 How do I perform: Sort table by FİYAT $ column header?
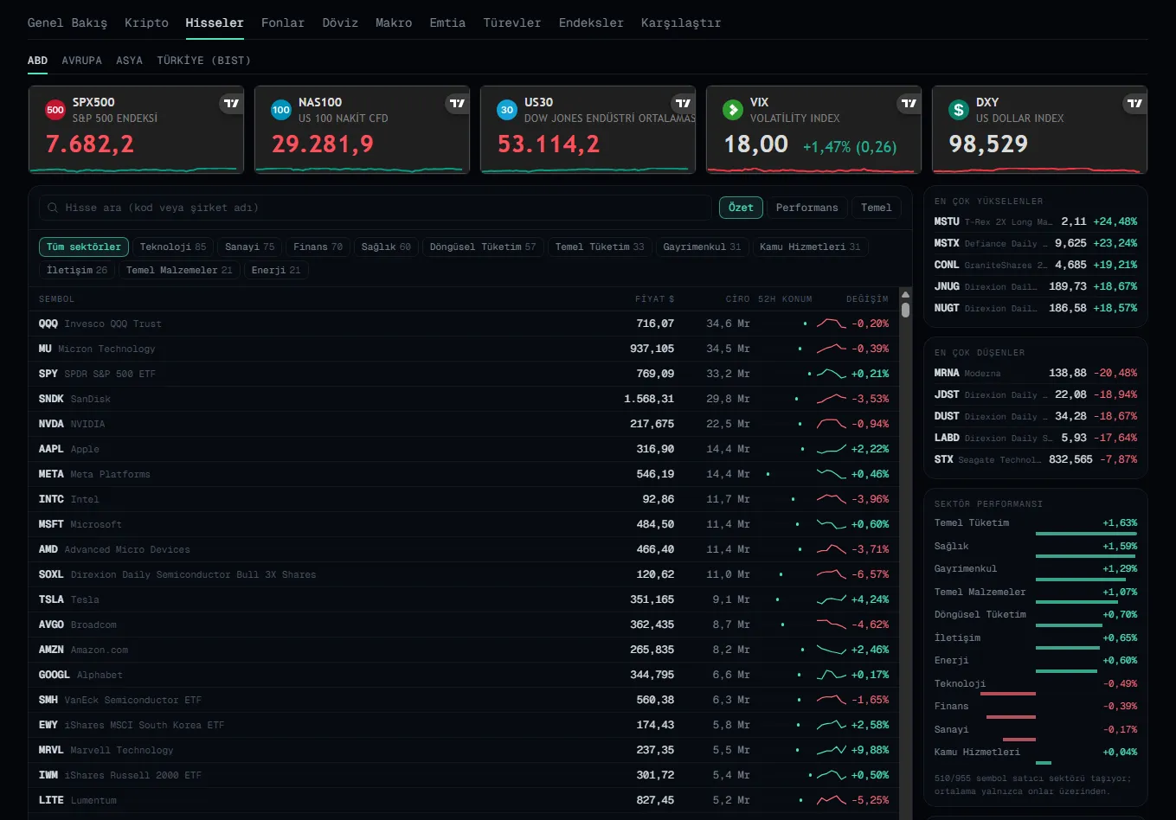click(654, 299)
